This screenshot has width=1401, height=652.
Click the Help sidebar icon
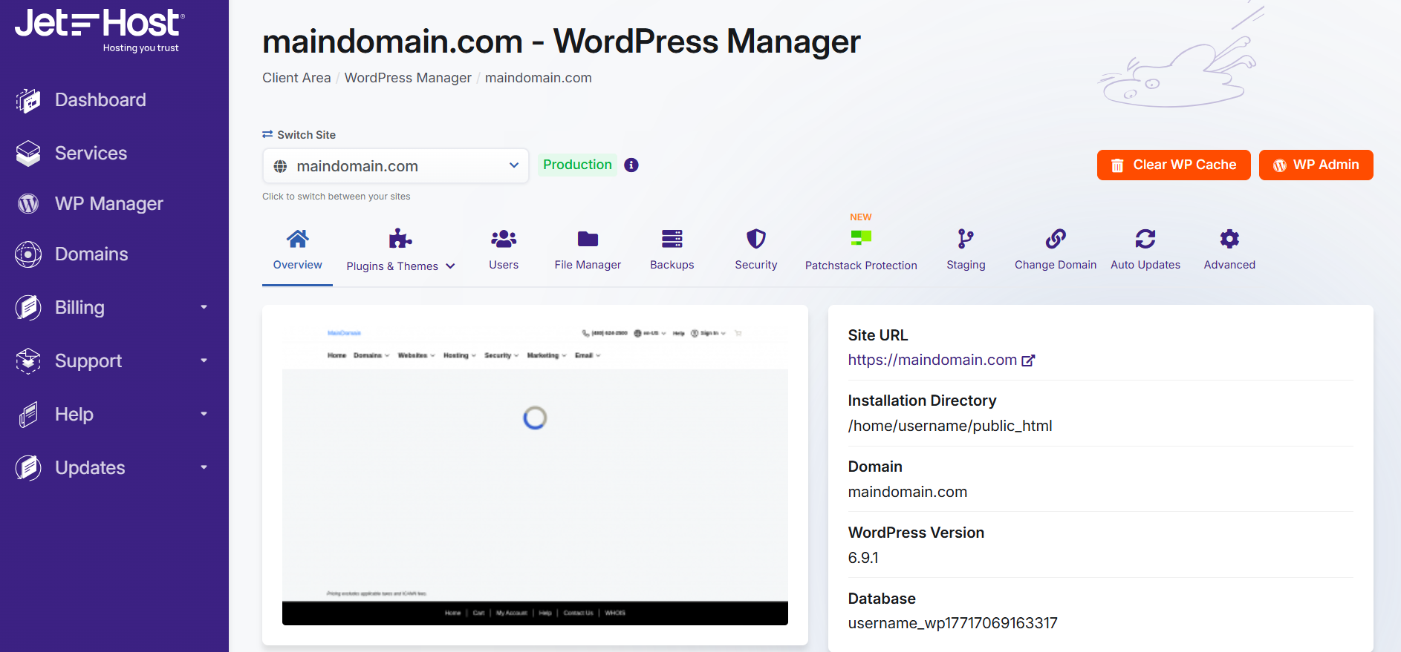coord(28,415)
